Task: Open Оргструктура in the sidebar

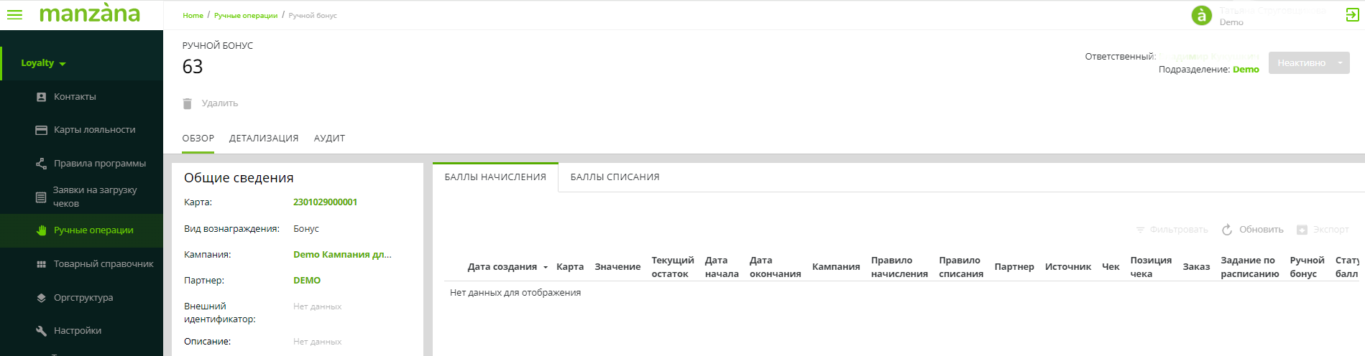Action: click(x=83, y=298)
